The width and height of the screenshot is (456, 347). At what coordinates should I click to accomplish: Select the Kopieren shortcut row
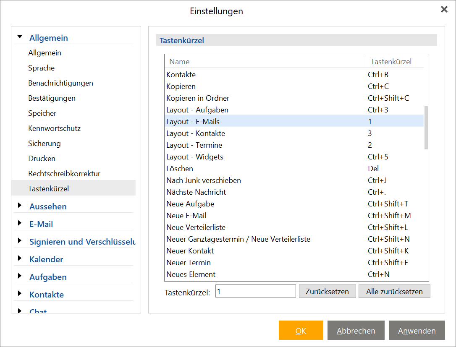point(294,86)
